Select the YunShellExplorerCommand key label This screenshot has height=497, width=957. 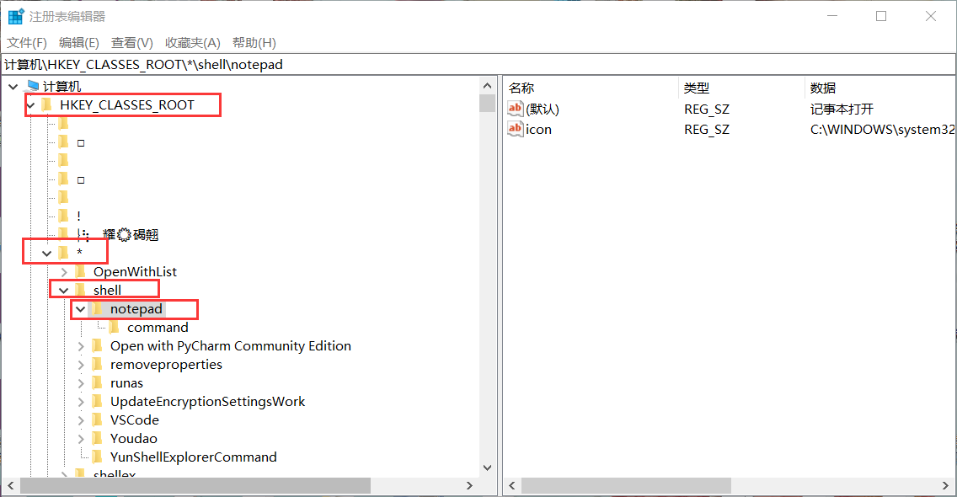[194, 457]
